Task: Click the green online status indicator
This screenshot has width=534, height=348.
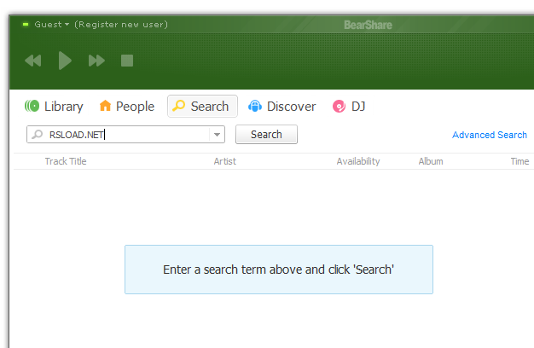Action: pos(26,25)
